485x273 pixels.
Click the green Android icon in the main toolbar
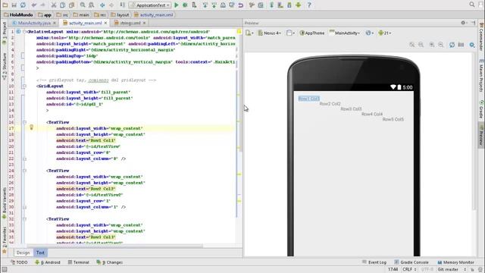coord(298,5)
